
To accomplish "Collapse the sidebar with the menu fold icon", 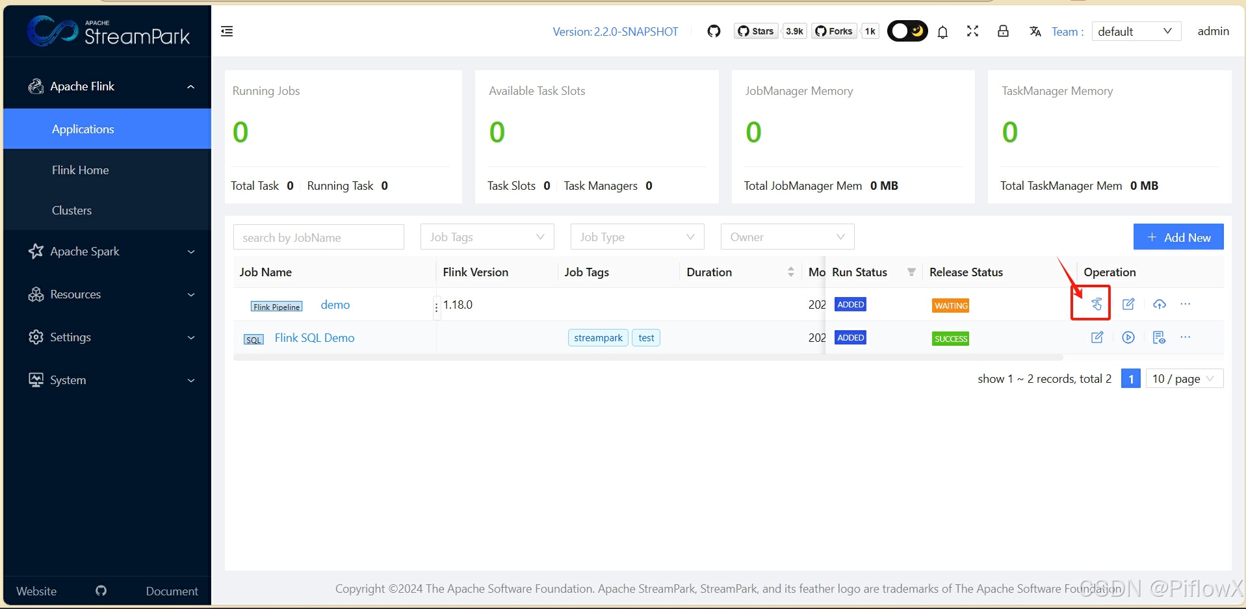I will click(x=227, y=31).
